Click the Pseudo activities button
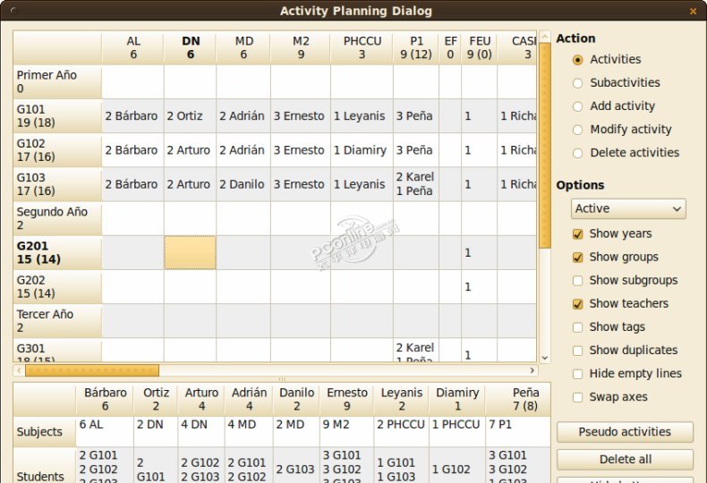The width and height of the screenshot is (707, 483). (625, 432)
